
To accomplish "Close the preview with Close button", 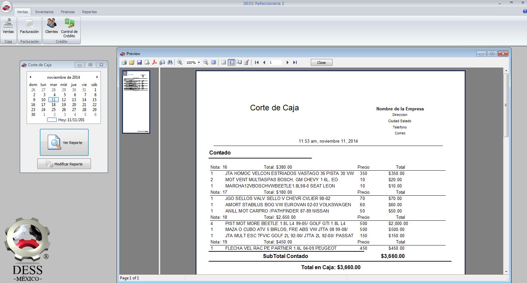I will [321, 63].
